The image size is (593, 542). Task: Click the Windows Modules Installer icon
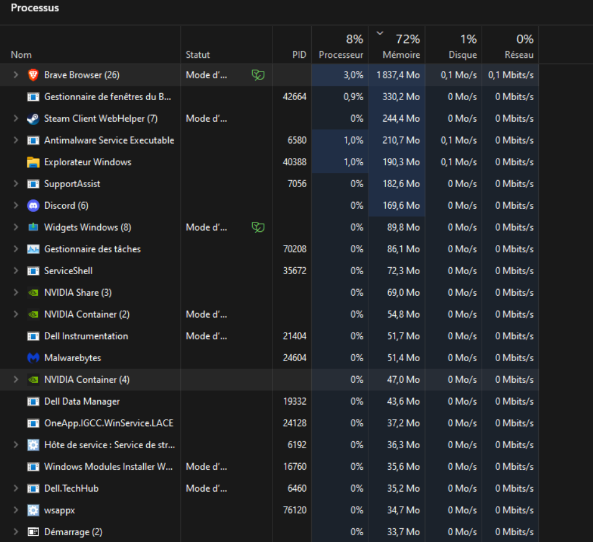[33, 467]
